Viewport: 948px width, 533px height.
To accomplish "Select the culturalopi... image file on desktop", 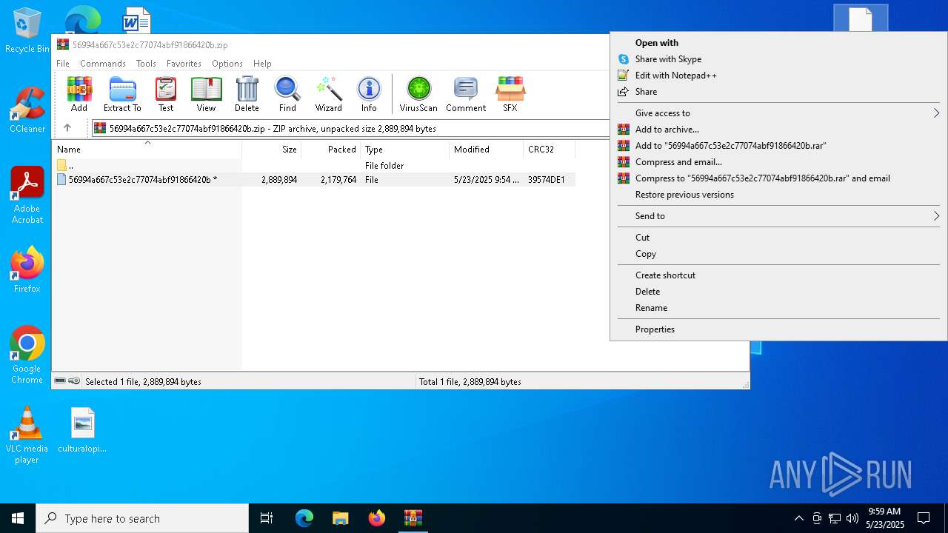I will [82, 430].
